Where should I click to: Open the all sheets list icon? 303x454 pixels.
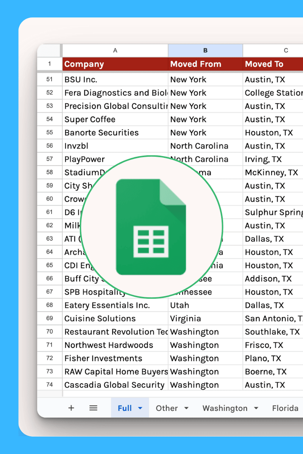coord(93,408)
